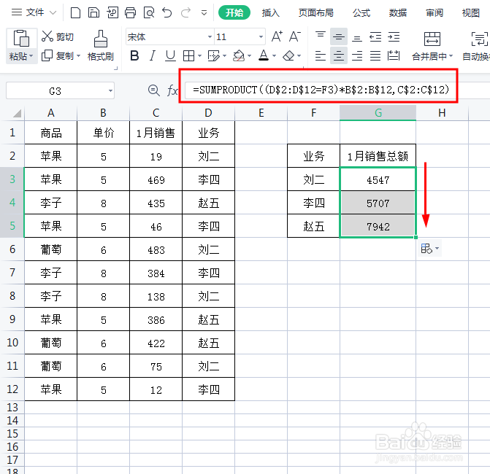This screenshot has height=474, width=490.
Task: Click the fx insert function icon
Action: (172, 90)
